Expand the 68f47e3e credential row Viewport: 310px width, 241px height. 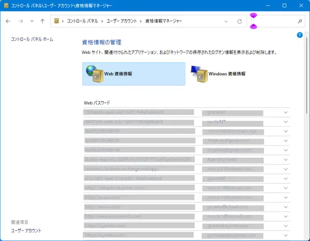tap(286, 122)
